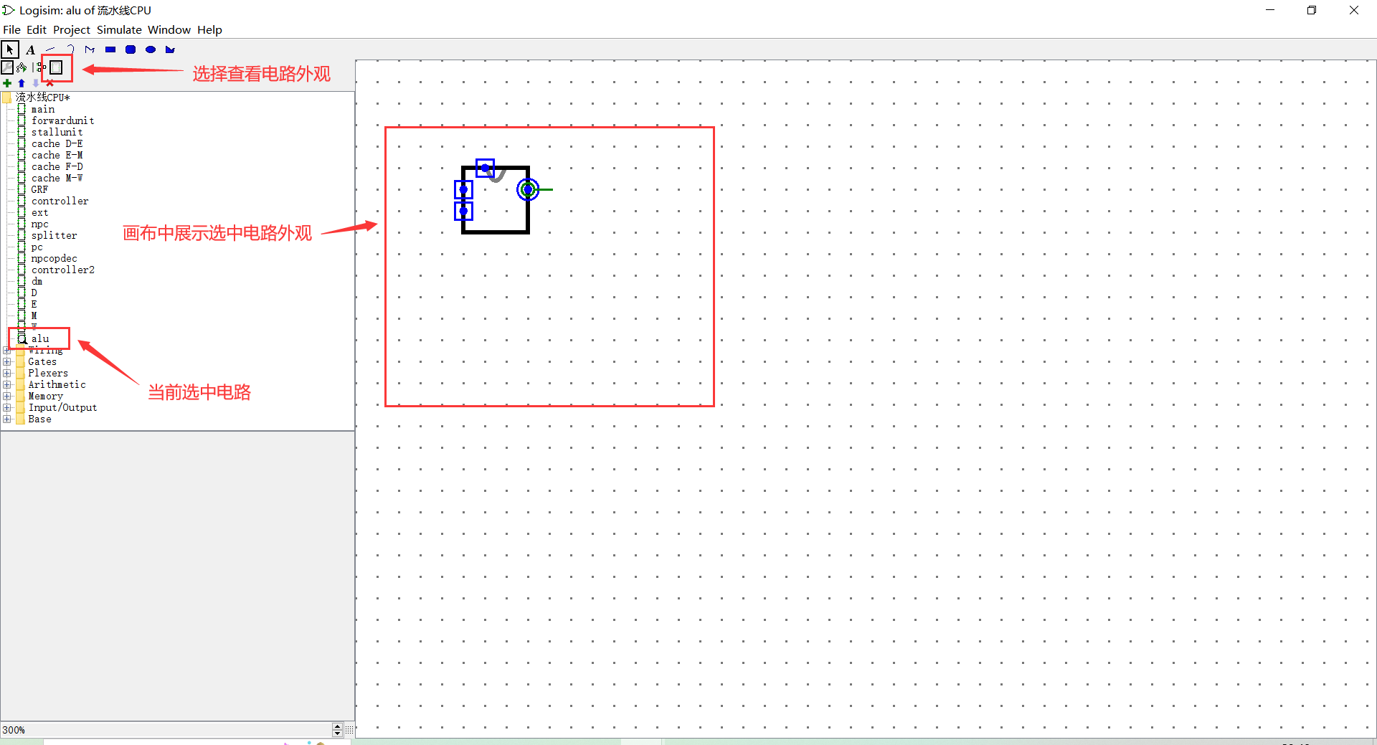1377x745 pixels.
Task: Select the oval shape tool
Action: click(151, 49)
